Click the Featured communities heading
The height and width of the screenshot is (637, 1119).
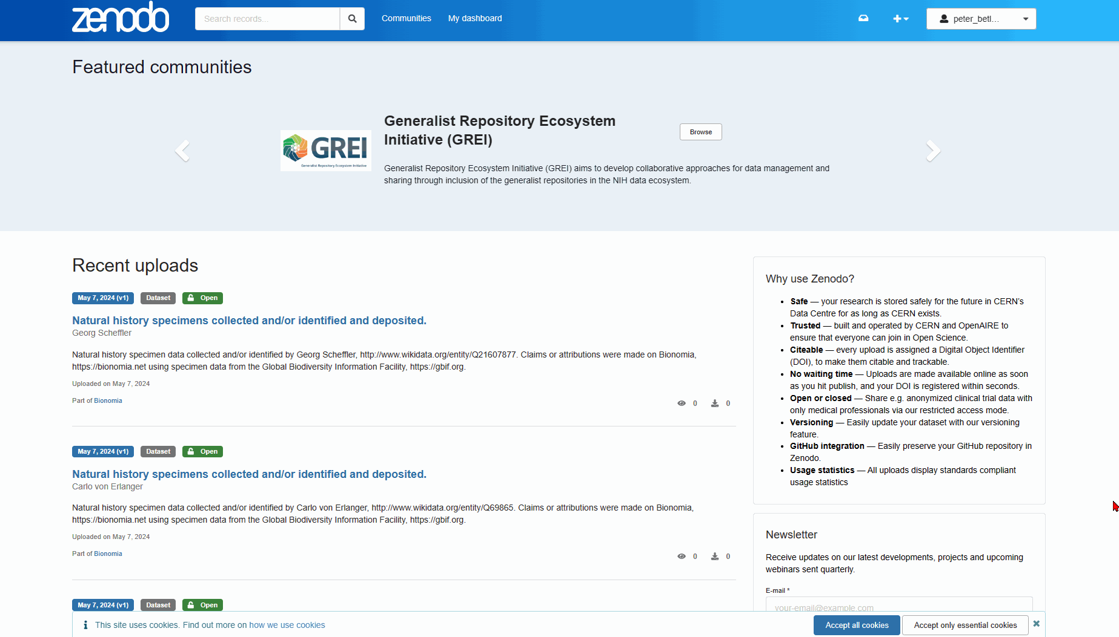click(x=162, y=67)
